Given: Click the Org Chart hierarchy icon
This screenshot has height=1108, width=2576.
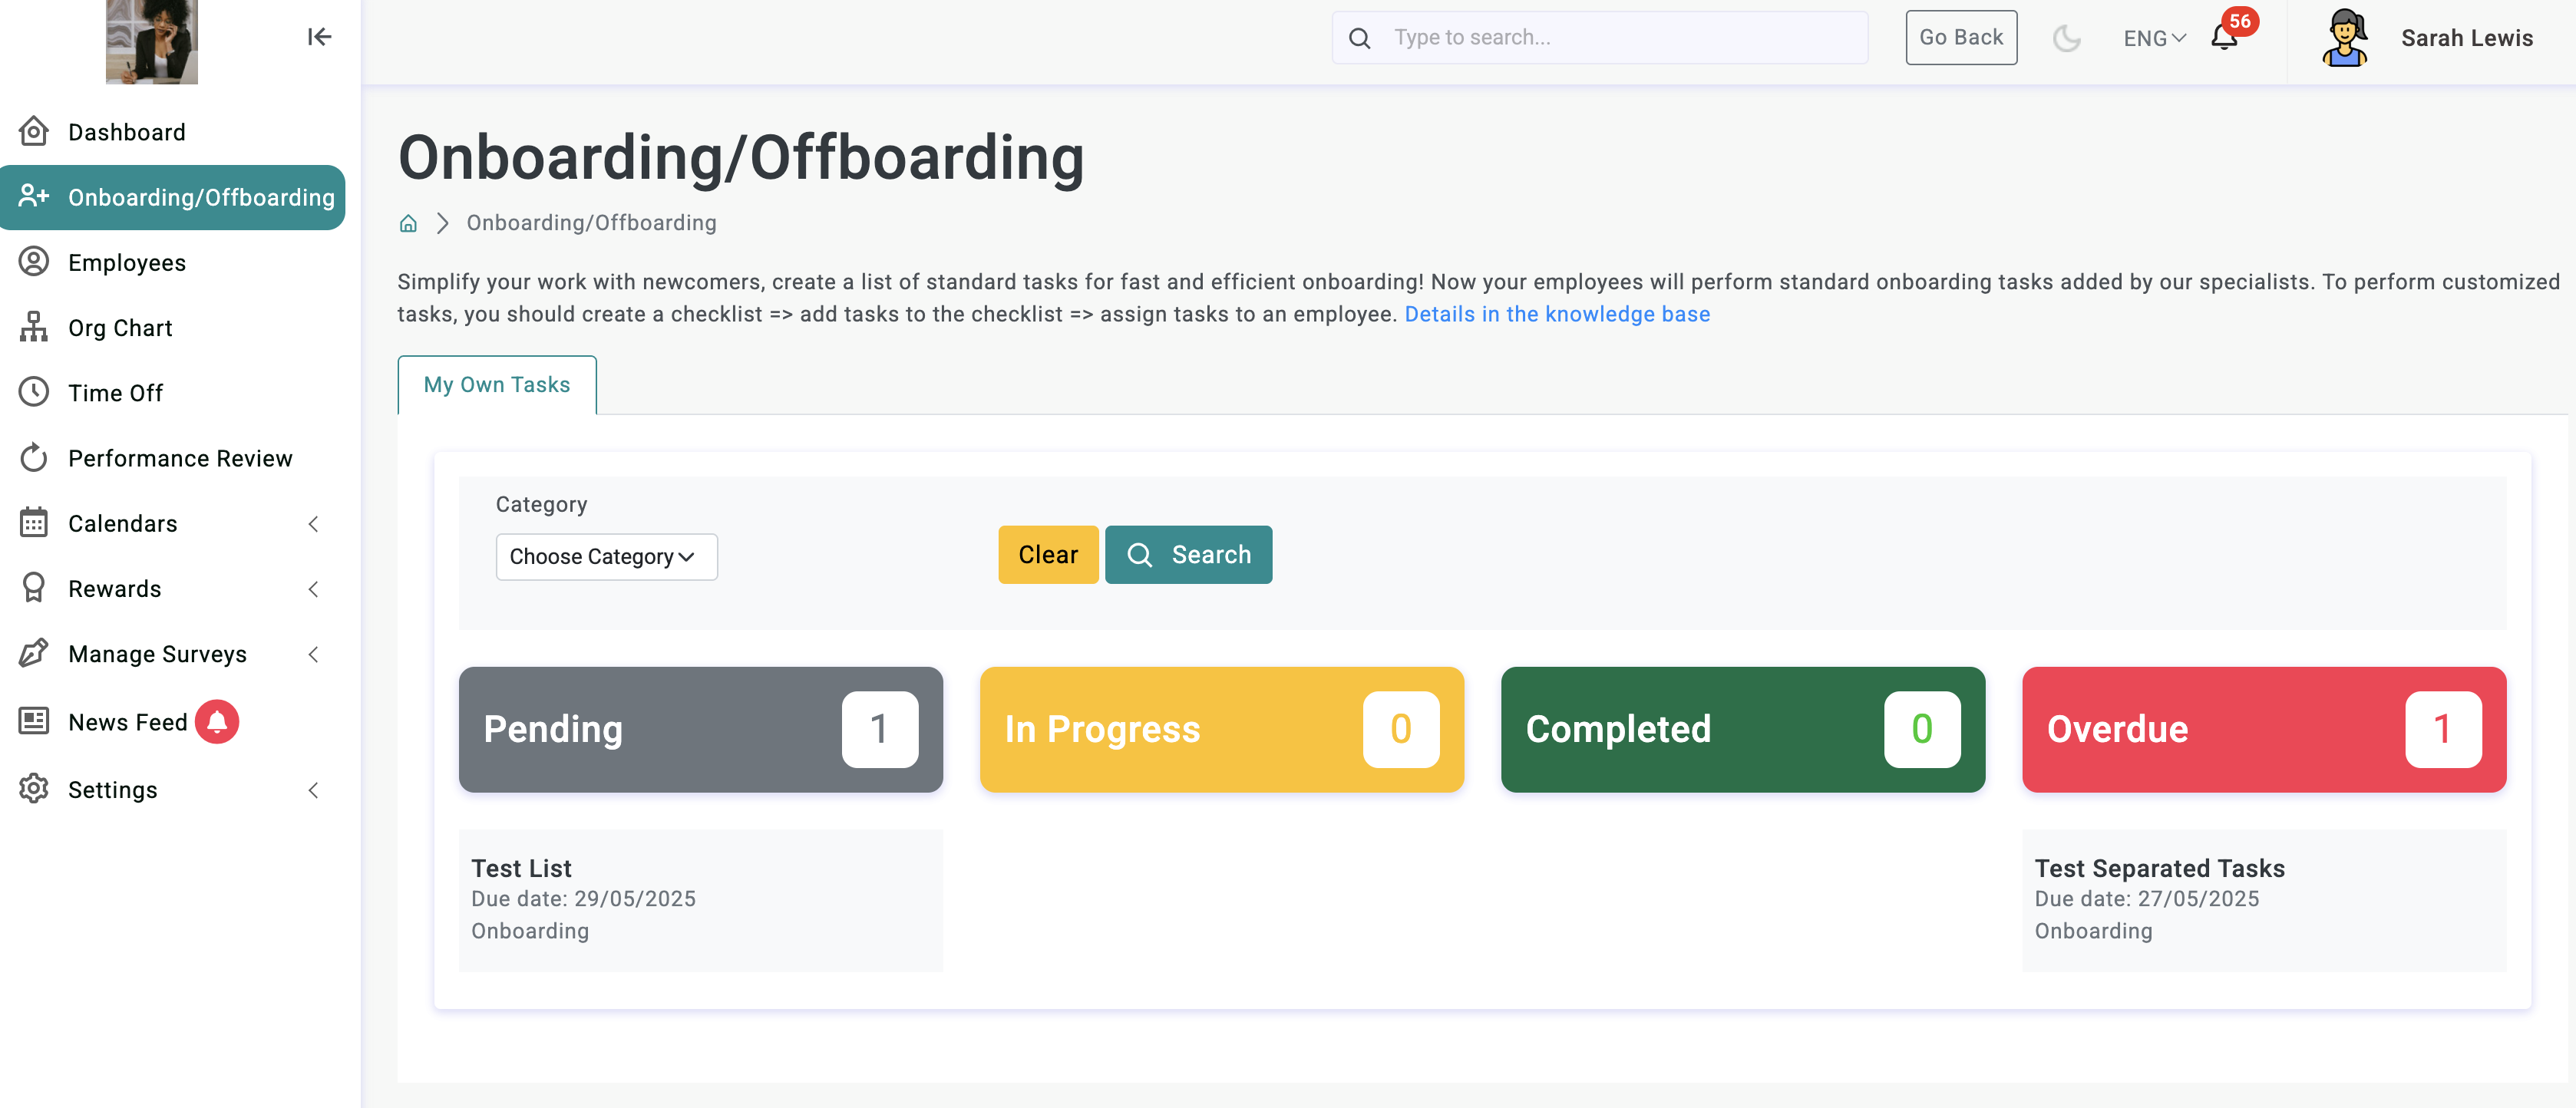Looking at the screenshot, I should 34,327.
